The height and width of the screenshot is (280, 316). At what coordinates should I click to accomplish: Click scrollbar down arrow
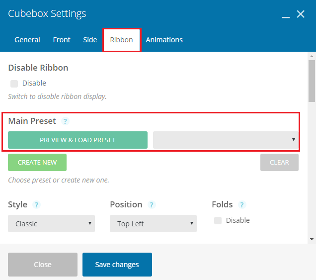[x=312, y=239]
